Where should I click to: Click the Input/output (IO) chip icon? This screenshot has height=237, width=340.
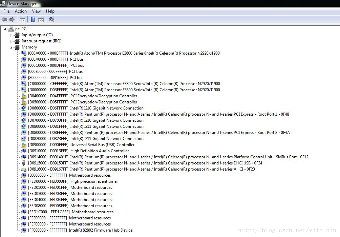17,35
